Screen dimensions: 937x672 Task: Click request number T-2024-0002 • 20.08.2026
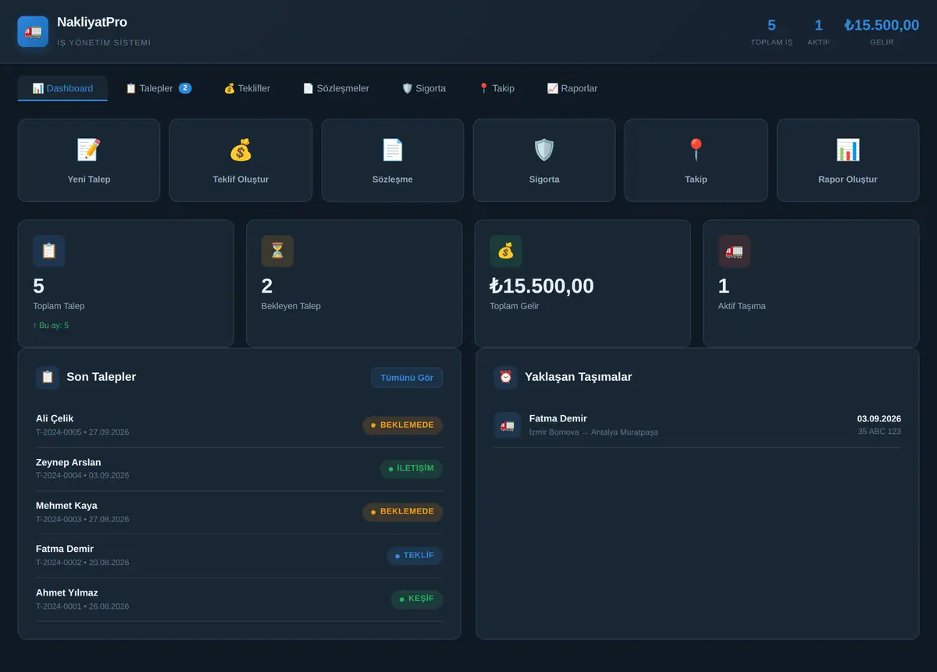[x=83, y=563]
